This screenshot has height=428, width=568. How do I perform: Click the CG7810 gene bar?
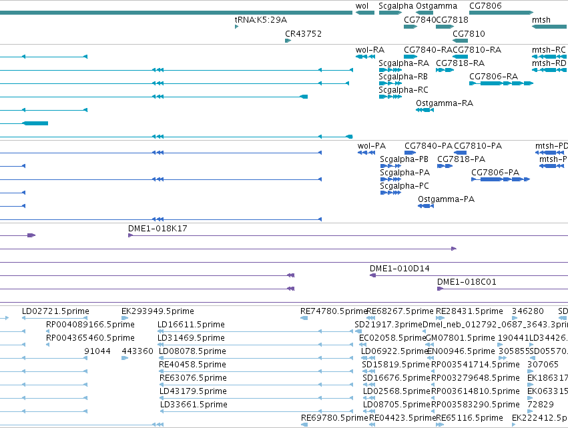point(460,41)
